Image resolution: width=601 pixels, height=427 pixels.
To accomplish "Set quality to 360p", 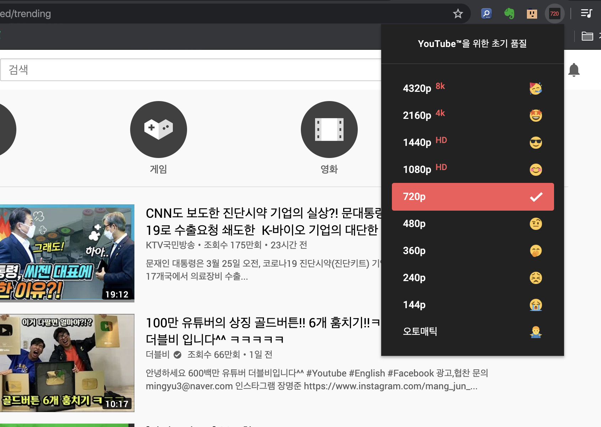I will click(473, 251).
